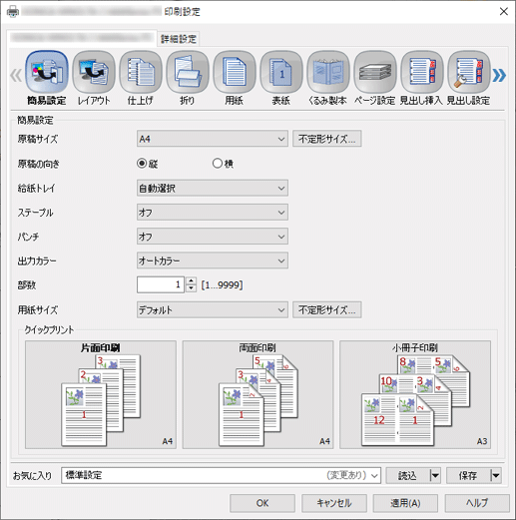Click the ヘルプ button

477,503
